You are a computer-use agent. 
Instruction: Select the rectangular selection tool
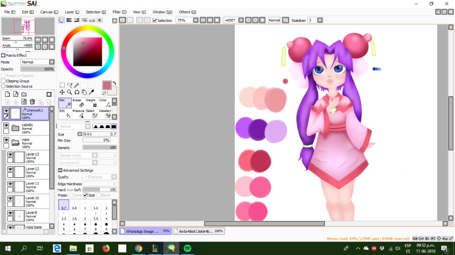62,85
